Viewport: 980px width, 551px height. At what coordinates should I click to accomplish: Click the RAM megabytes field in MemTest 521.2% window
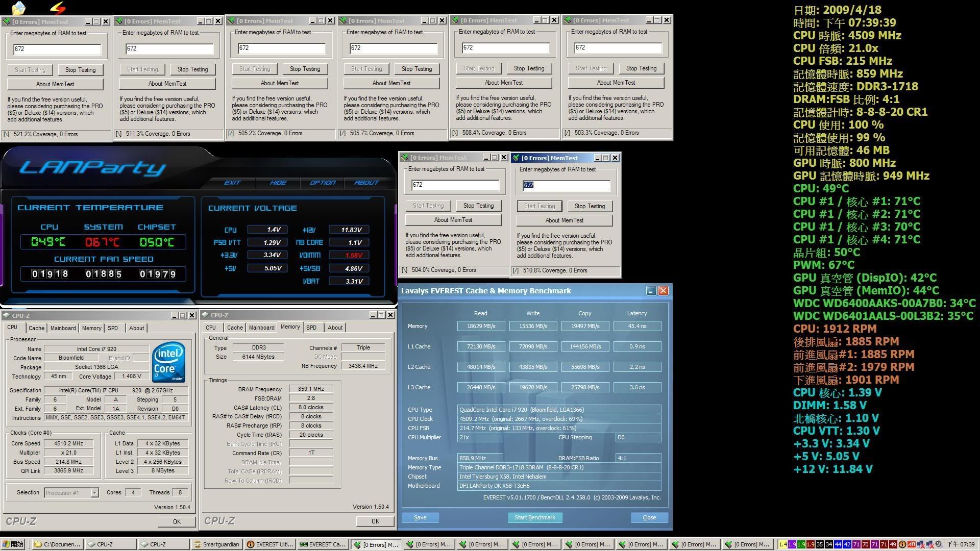pyautogui.click(x=57, y=49)
